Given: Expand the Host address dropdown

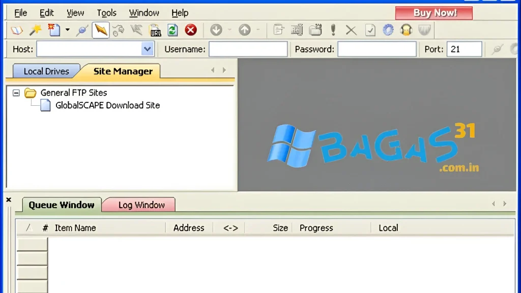Looking at the screenshot, I should click(147, 49).
